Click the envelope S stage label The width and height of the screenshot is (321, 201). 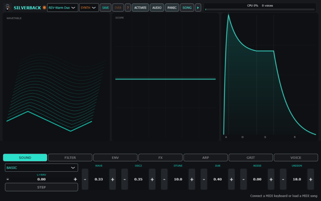point(265,137)
